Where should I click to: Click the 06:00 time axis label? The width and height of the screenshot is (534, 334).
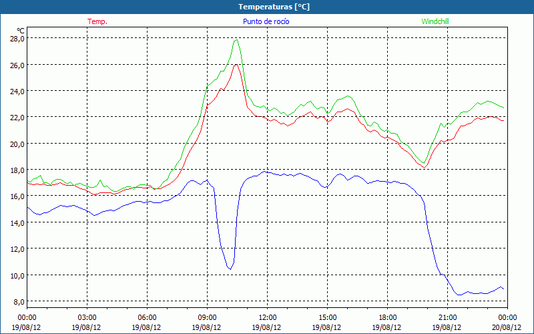(x=147, y=318)
